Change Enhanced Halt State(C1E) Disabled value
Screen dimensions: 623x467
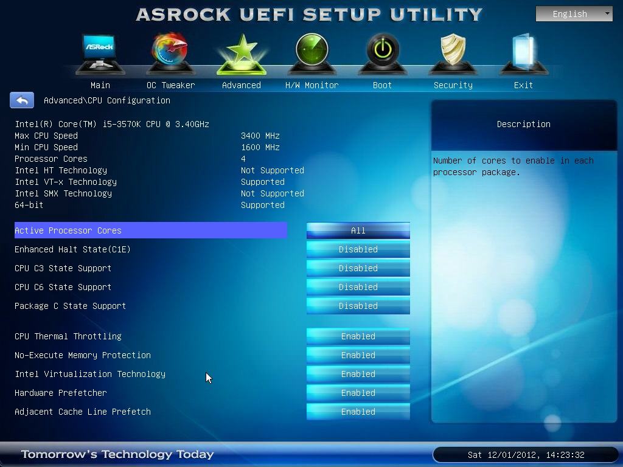358,249
